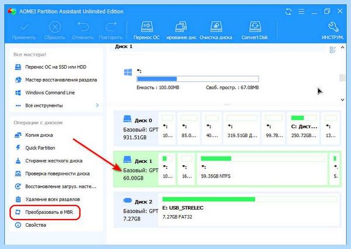
Task: Select the 16... partition on Диск 1
Action: click(187, 169)
